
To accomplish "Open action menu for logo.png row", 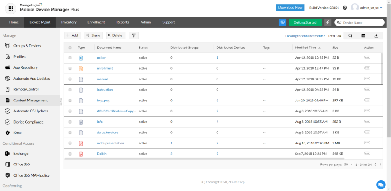I will [x=367, y=100].
